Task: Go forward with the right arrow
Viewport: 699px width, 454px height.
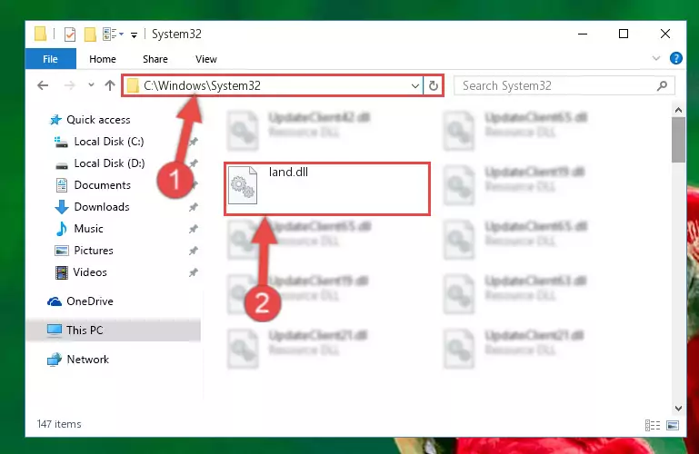Action: 70,85
